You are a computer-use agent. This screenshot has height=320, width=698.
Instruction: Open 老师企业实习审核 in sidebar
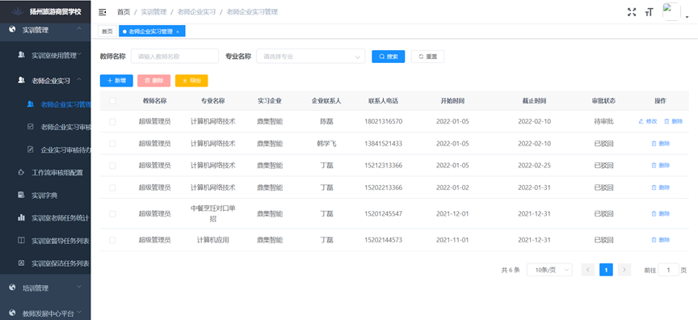pyautogui.click(x=45, y=127)
